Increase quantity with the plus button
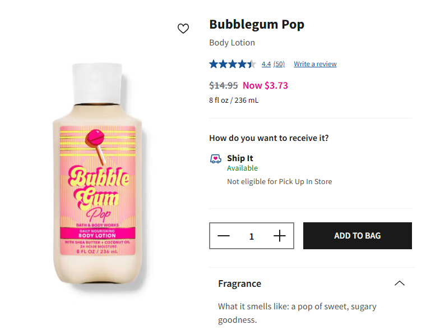 point(279,236)
